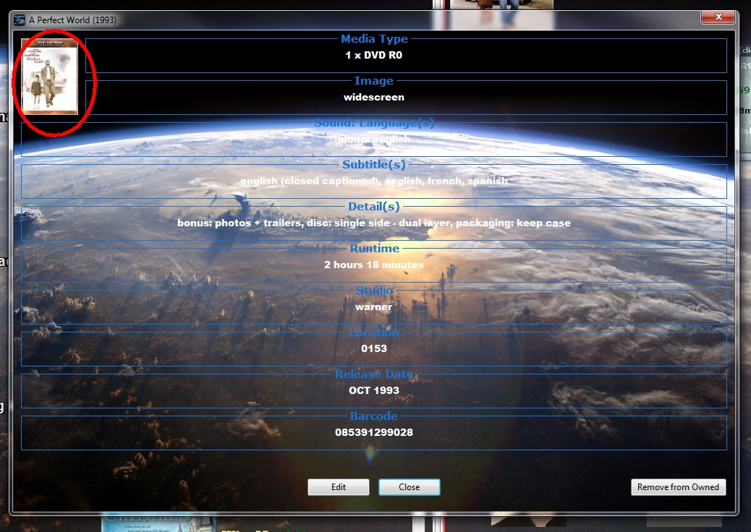Click the title A Perfect World (1993)
This screenshot has height=532, width=751.
[73, 20]
